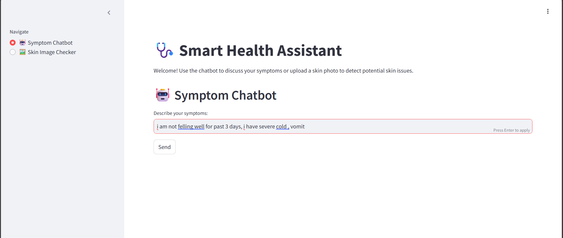
Task: Focus the Describe your symptoms text field
Action: pyautogui.click(x=343, y=126)
